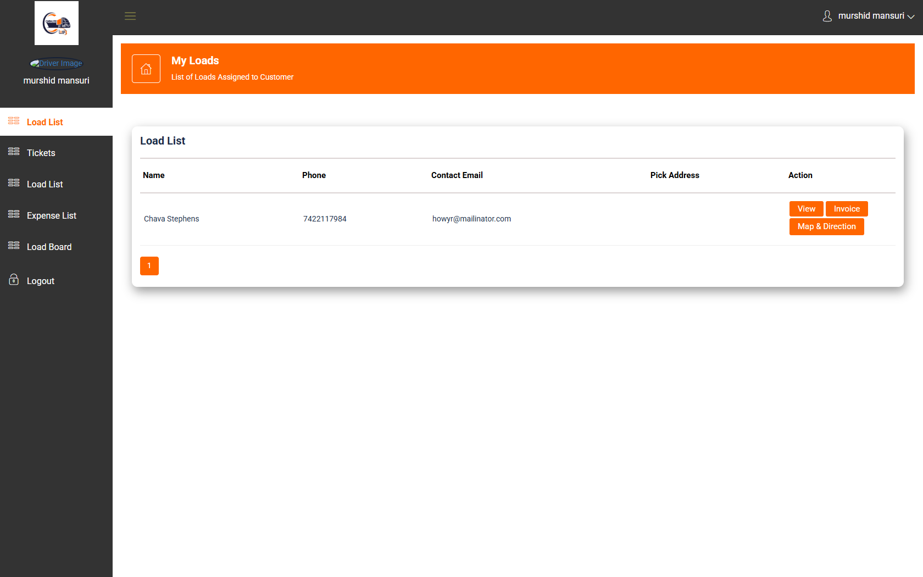Click the home icon in the My Loads banner
The height and width of the screenshot is (577, 923).
tap(146, 68)
